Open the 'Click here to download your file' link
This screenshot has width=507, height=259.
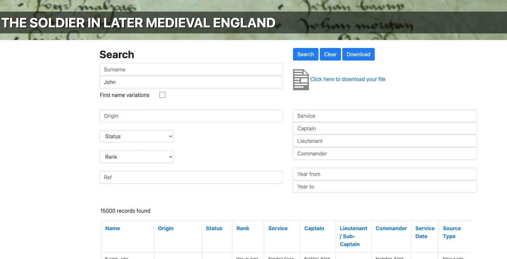[348, 79]
